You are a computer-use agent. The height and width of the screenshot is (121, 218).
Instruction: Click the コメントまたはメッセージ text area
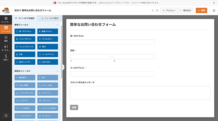pyautogui.click(x=140, y=93)
